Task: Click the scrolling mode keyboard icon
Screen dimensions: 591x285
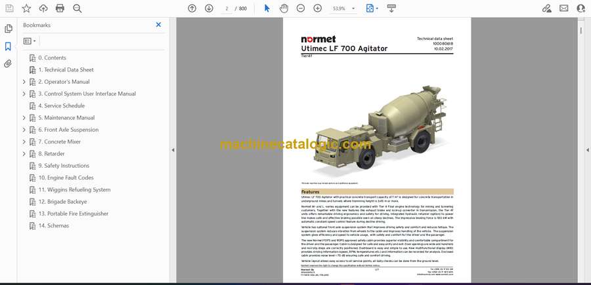Action: 391,9
